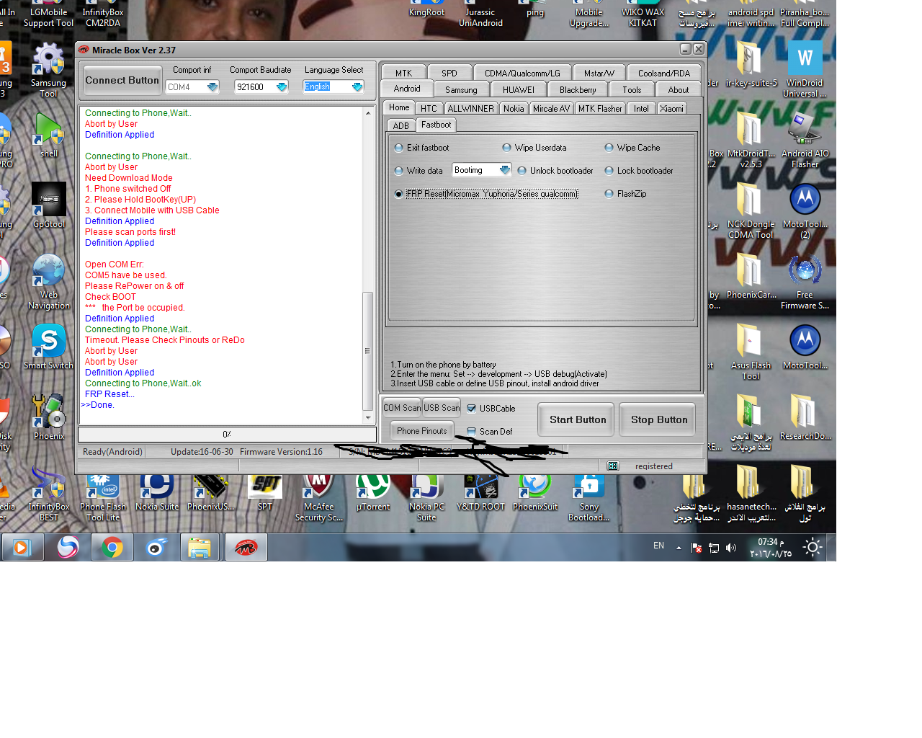Click EN language indicator in taskbar
The image size is (922, 738).
pos(658,546)
